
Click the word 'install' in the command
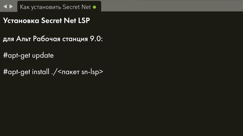point(41,72)
